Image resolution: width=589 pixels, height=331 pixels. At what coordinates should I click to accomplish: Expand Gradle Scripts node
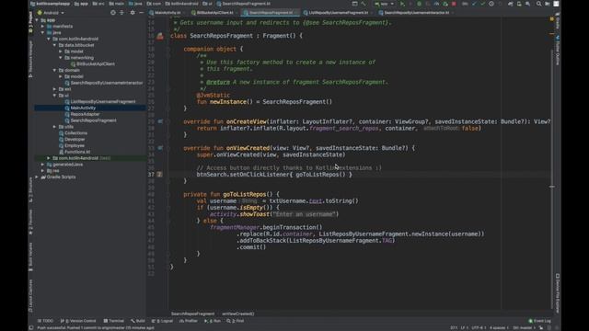coord(37,177)
